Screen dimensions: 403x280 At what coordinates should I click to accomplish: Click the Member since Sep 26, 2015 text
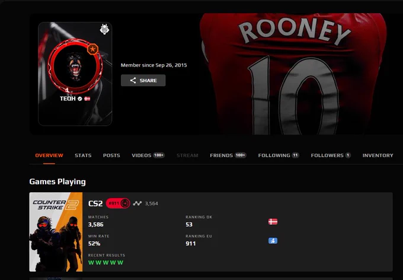[153, 65]
